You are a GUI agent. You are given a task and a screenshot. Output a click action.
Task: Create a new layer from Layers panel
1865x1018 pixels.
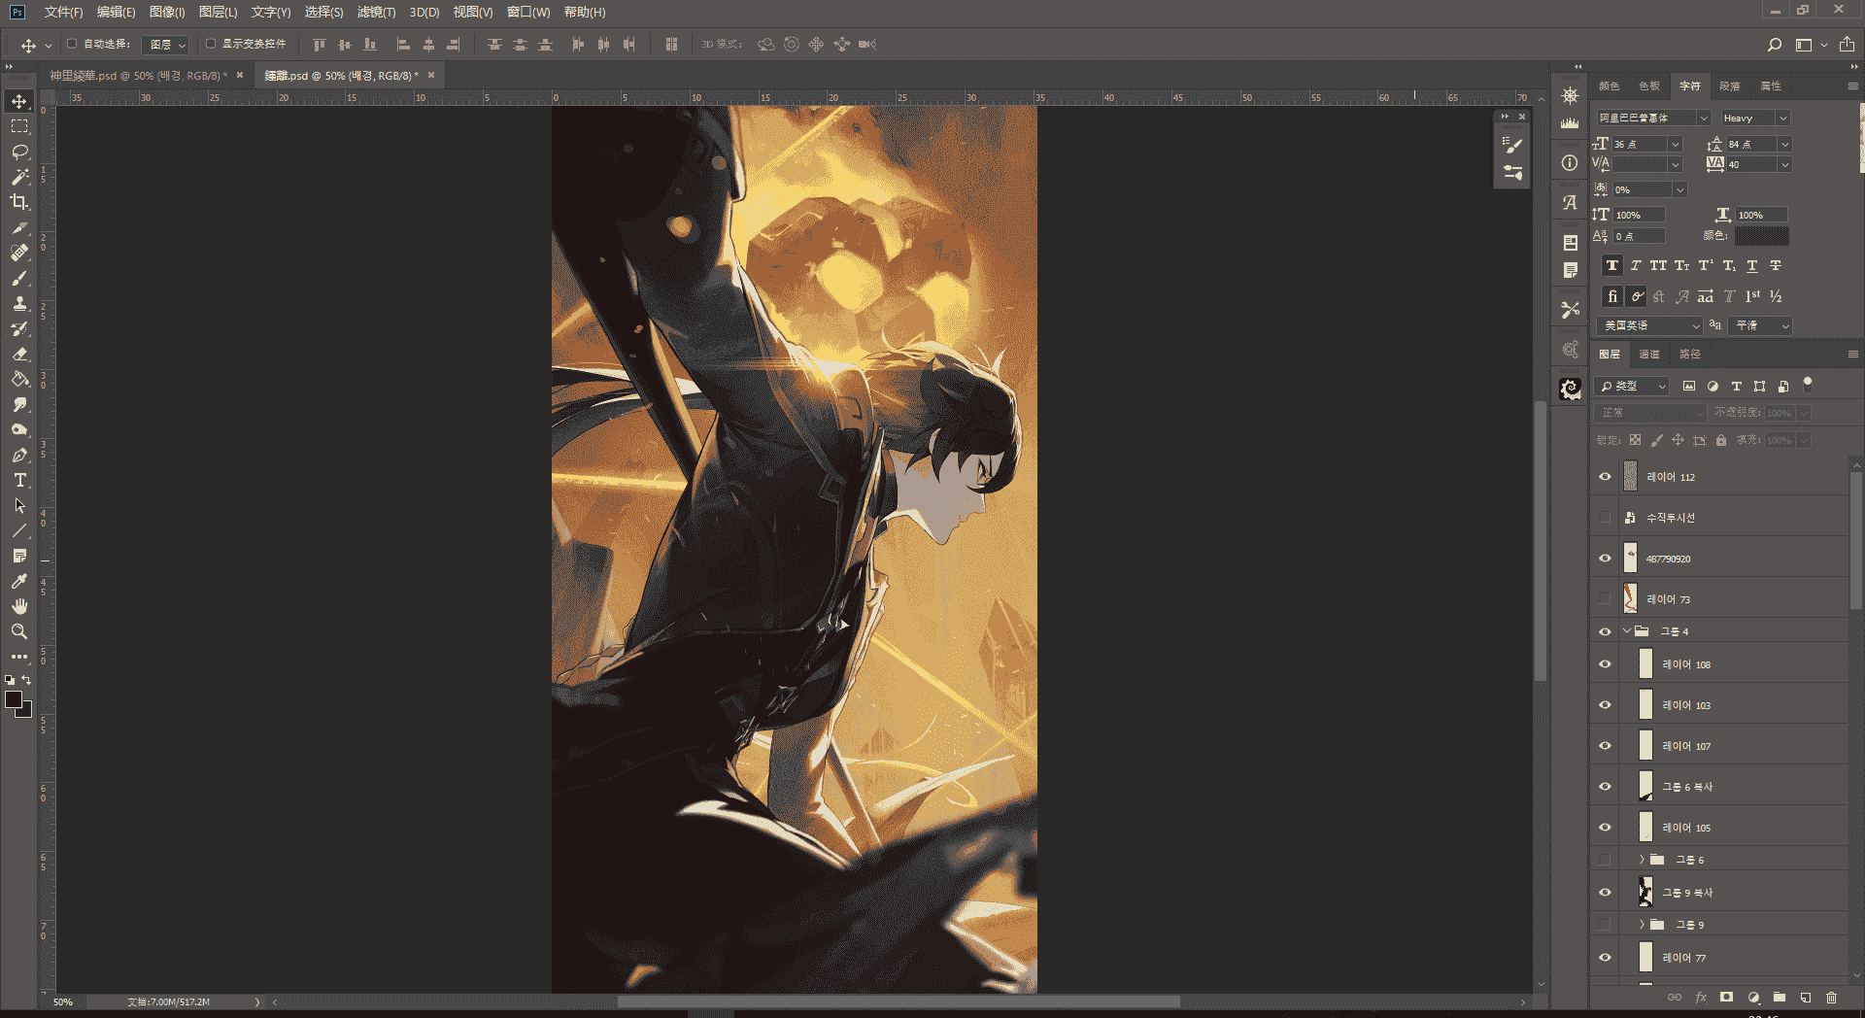[x=1806, y=997]
